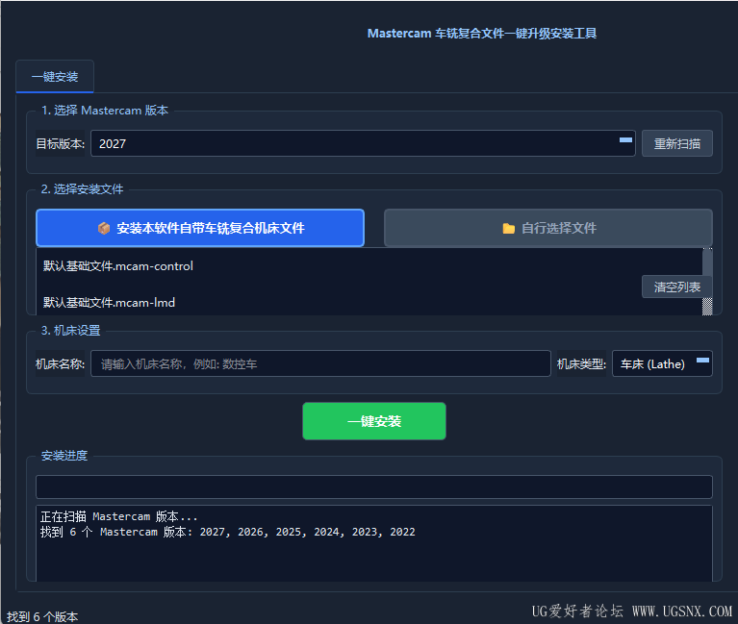Click the log line 找到 6 个 Mastercam 版本
The image size is (738, 624).
(227, 532)
